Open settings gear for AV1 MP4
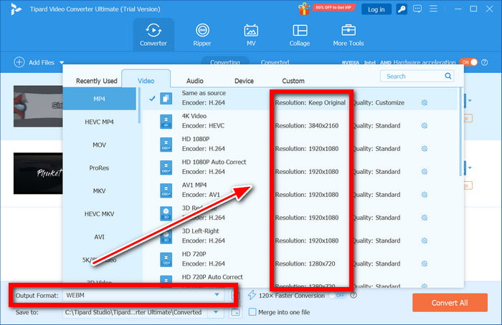Screen dimensions: 502x325 pos(425,195)
